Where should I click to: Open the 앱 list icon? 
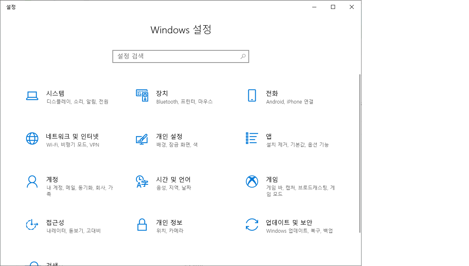pos(252,138)
